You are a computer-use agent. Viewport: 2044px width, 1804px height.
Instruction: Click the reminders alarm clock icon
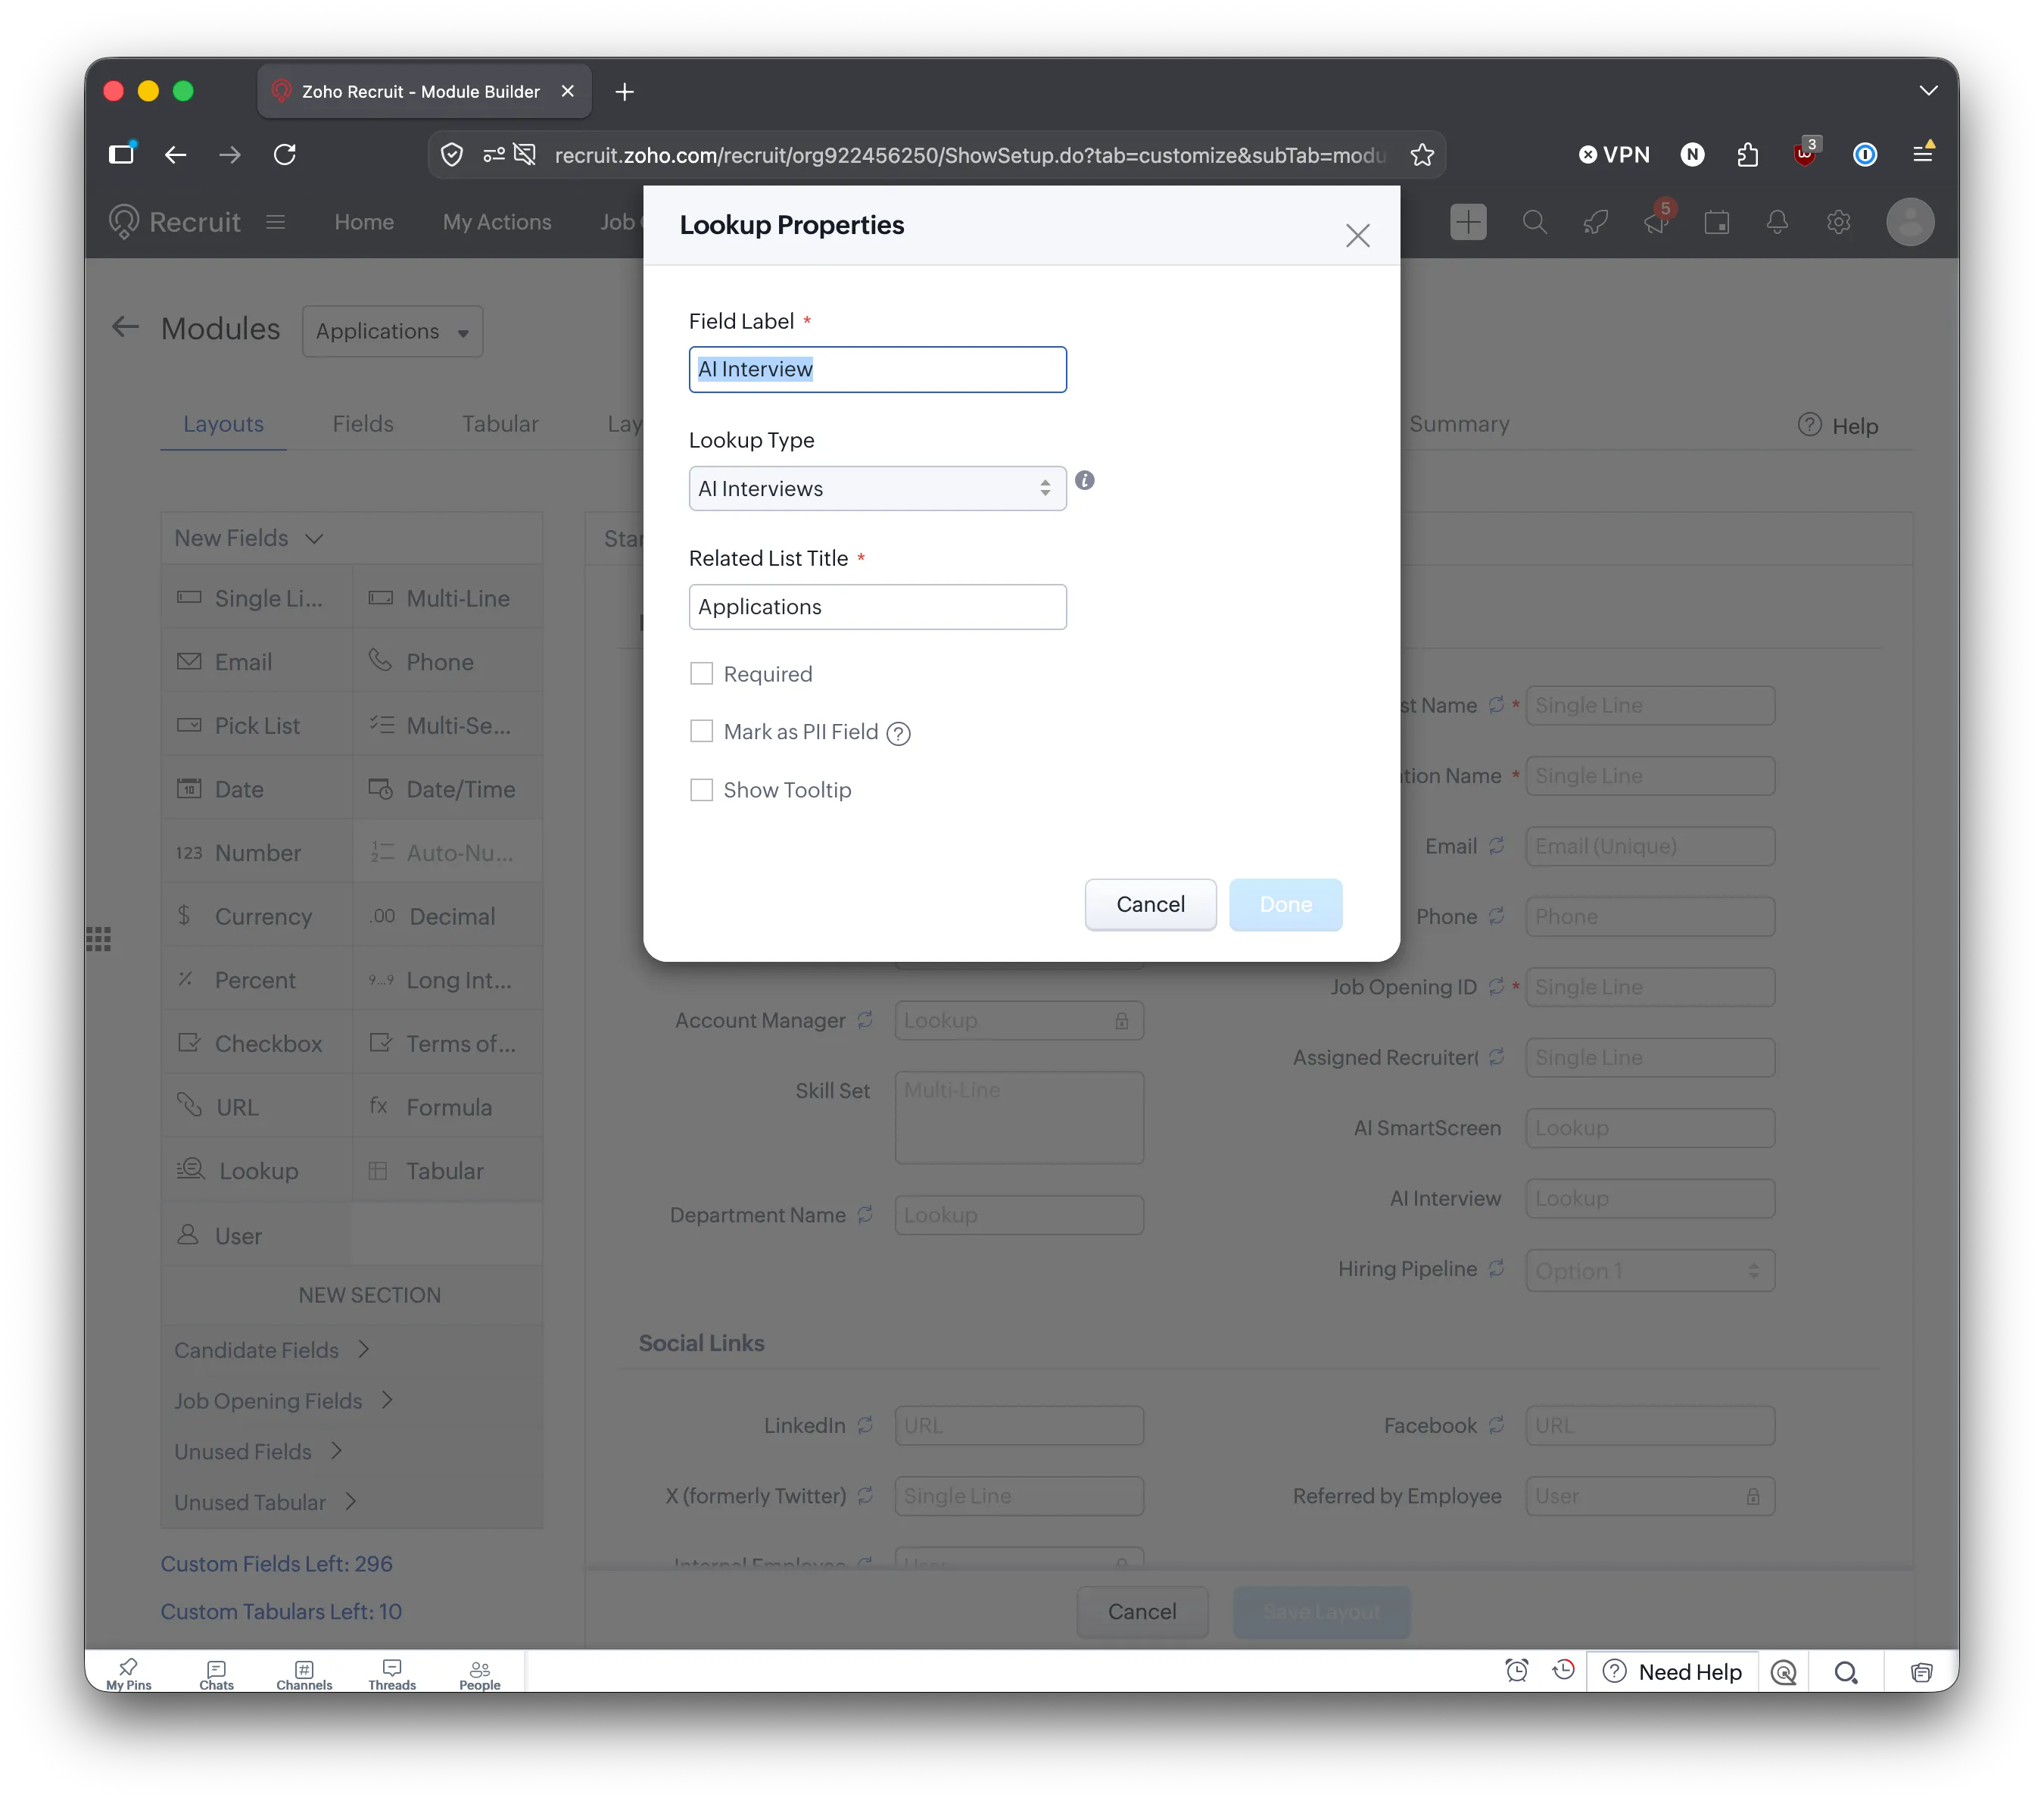1516,1670
